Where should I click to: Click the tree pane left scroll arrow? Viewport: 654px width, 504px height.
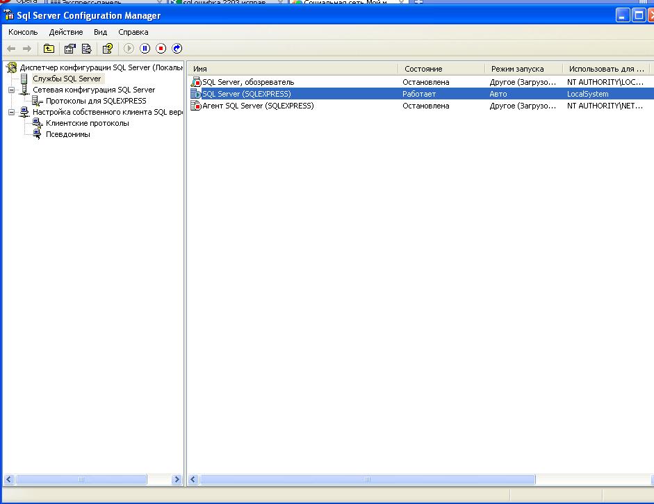point(9,480)
